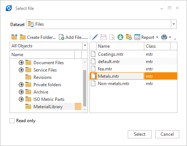This screenshot has width=187, height=146.
Task: Close the Select file dialog
Action: tap(177, 8)
